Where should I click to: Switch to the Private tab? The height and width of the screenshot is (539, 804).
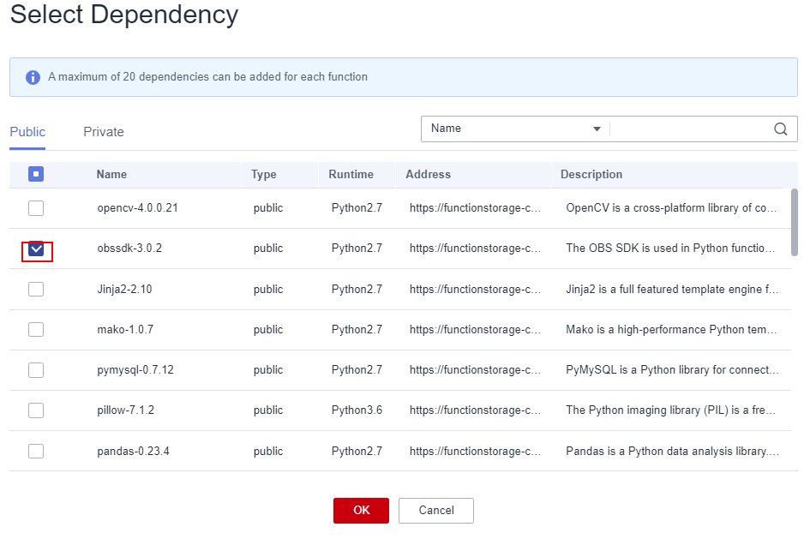[104, 132]
